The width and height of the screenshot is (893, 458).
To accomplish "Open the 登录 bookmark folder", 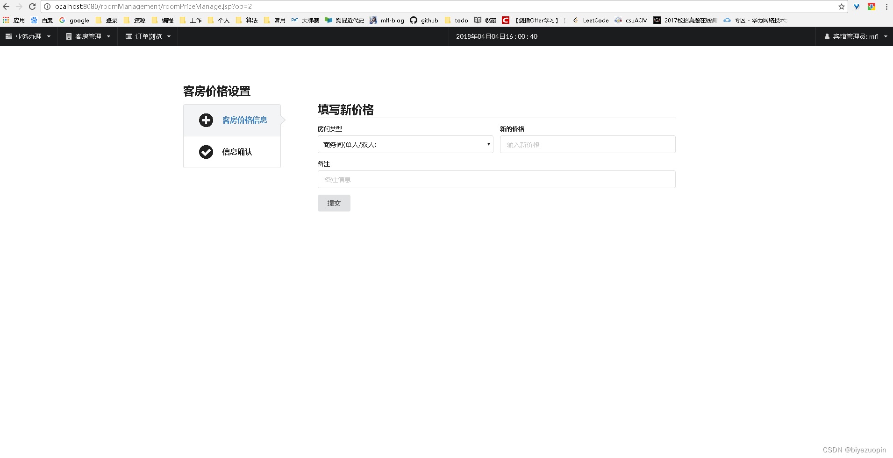I will (x=107, y=20).
